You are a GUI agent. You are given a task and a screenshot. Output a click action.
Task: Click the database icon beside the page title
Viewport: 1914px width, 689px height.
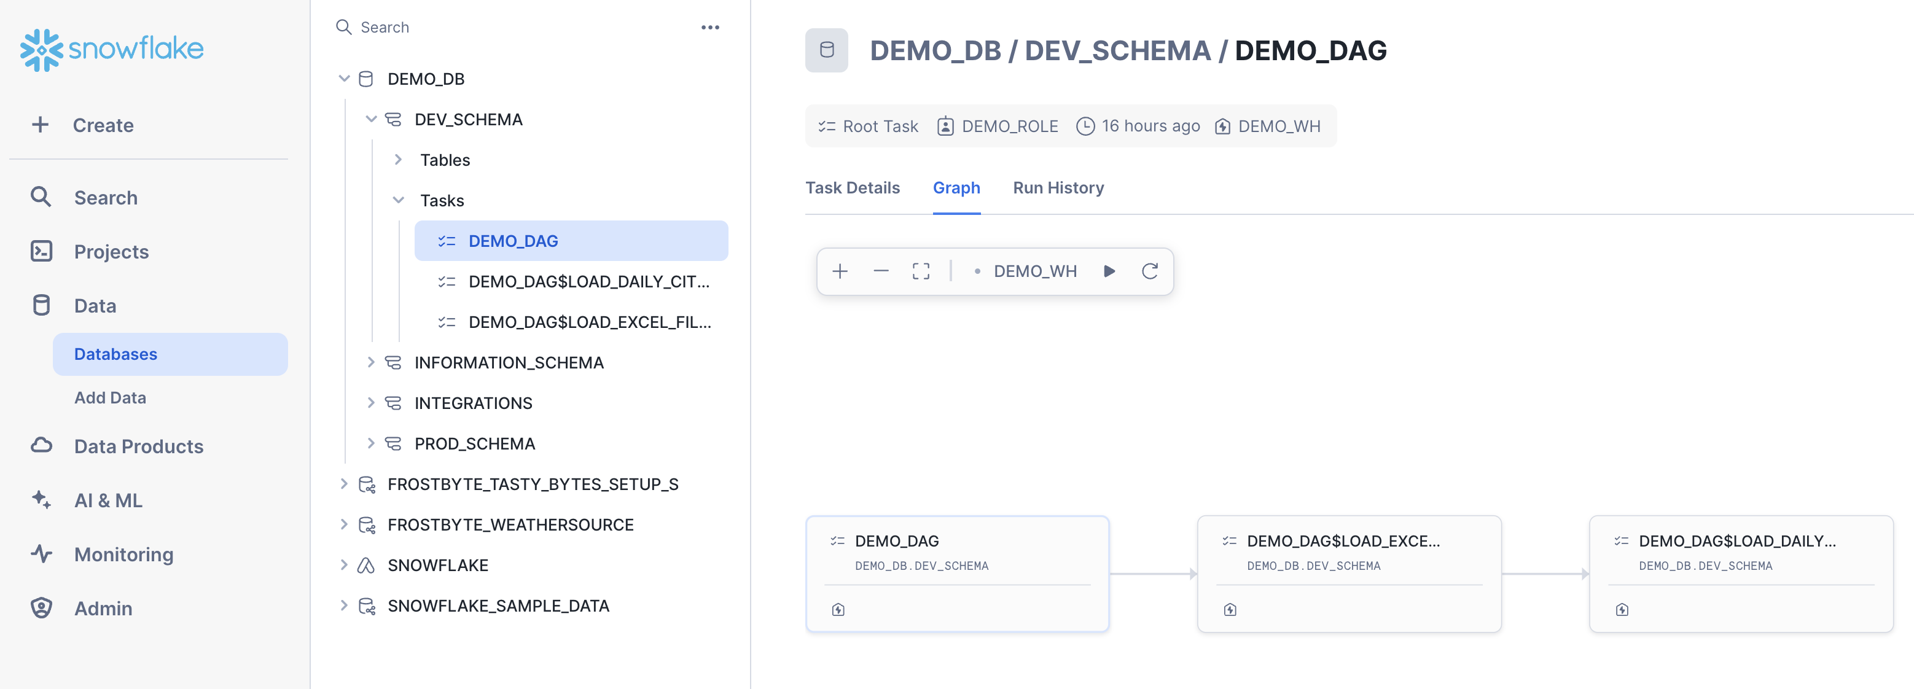[826, 50]
